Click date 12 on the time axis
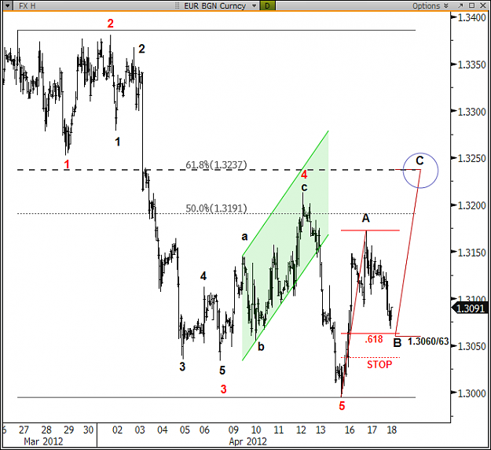The height and width of the screenshot is (450, 491). click(301, 430)
